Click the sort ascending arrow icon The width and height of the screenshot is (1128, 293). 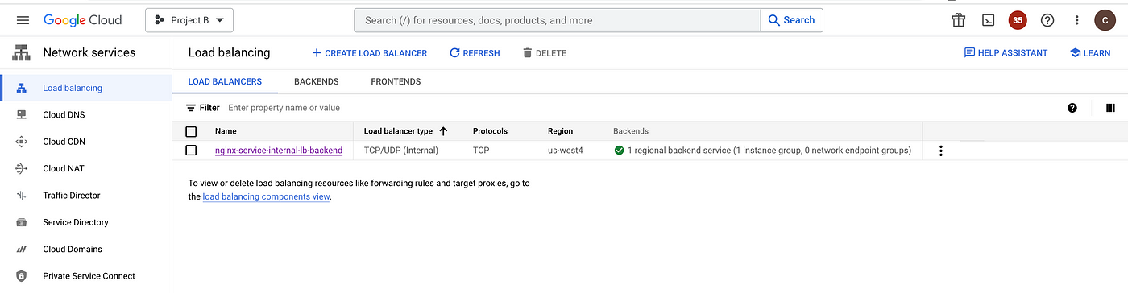pos(443,131)
